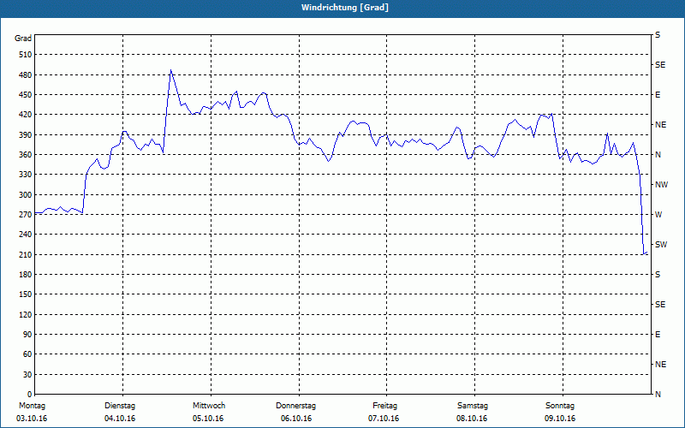Click the 'Dienstag' day label

point(120,406)
